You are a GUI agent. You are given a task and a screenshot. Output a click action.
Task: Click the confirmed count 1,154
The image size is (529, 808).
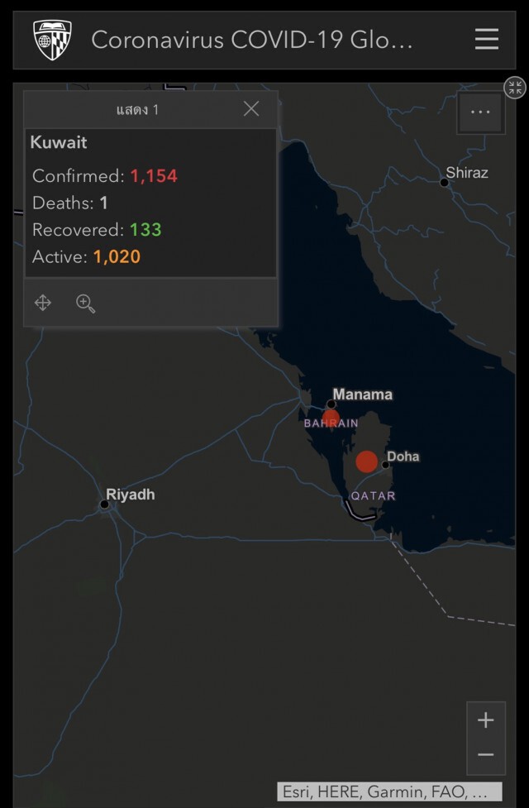pyautogui.click(x=154, y=176)
